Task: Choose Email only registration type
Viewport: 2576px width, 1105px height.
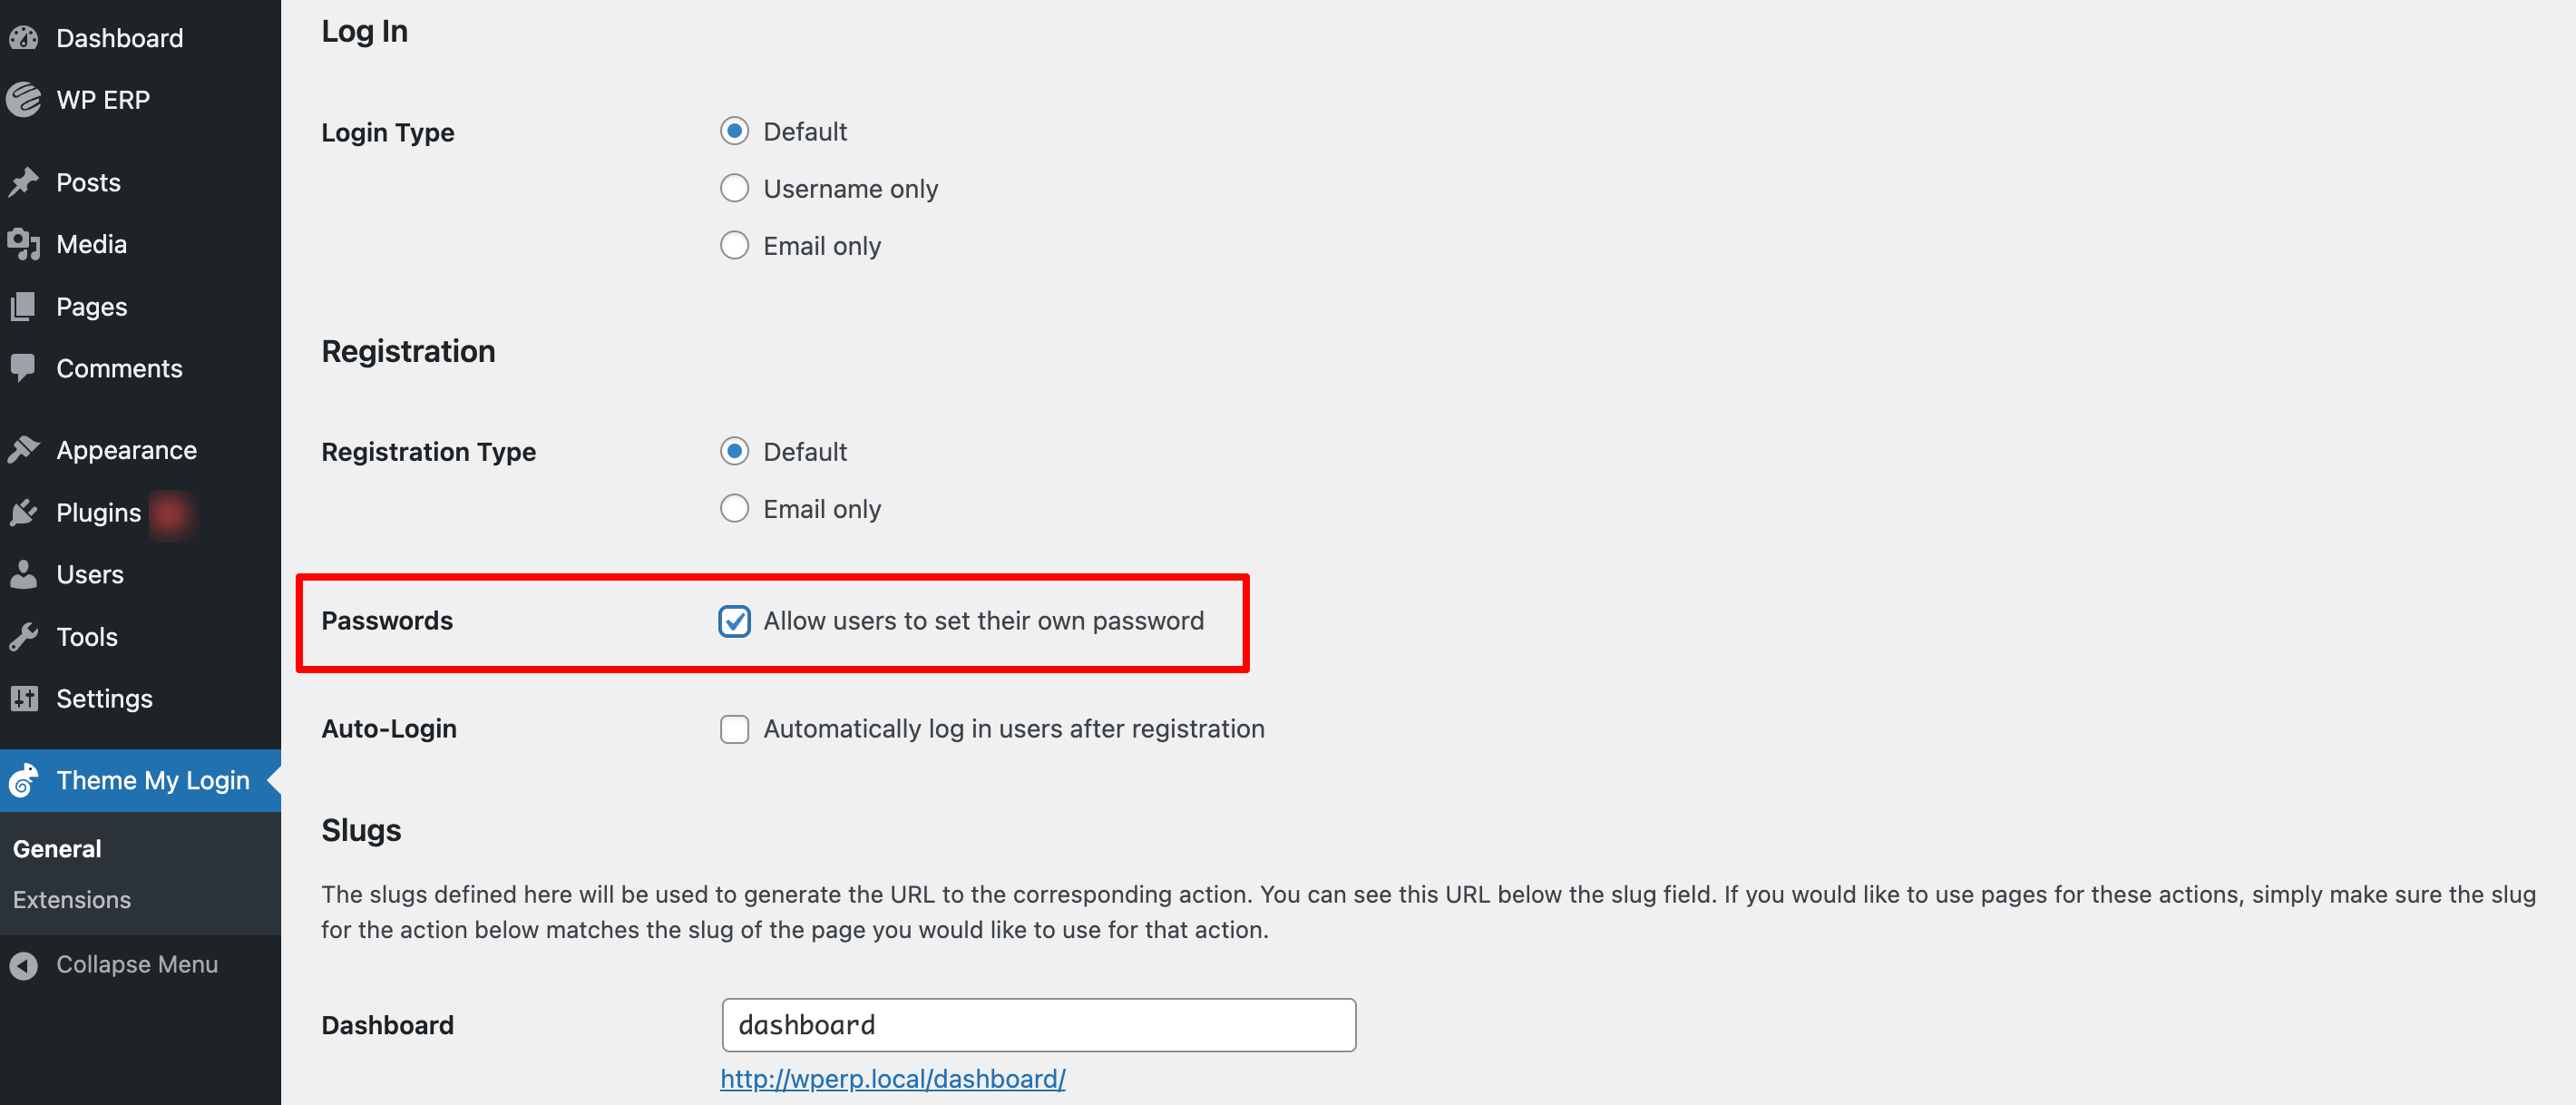Action: (735, 508)
